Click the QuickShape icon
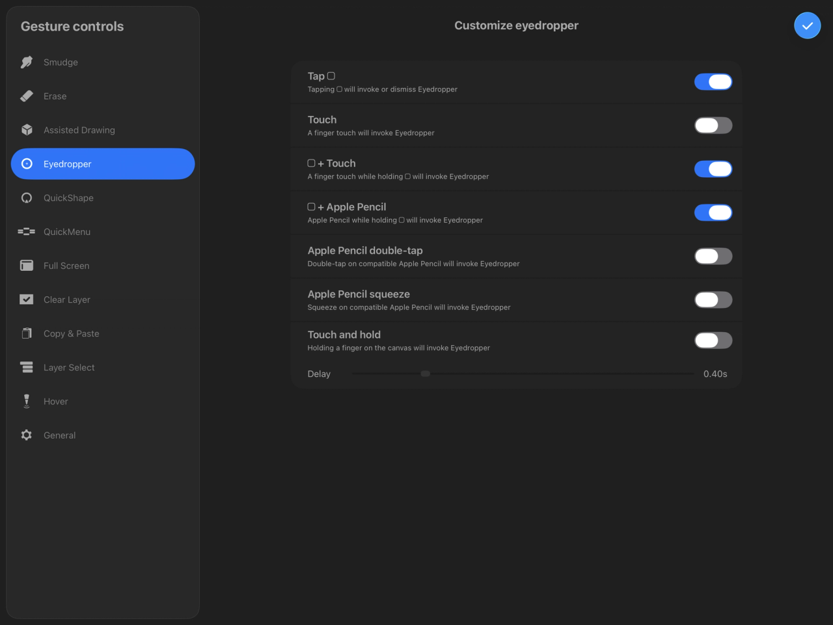Viewport: 833px width, 625px height. (x=27, y=198)
